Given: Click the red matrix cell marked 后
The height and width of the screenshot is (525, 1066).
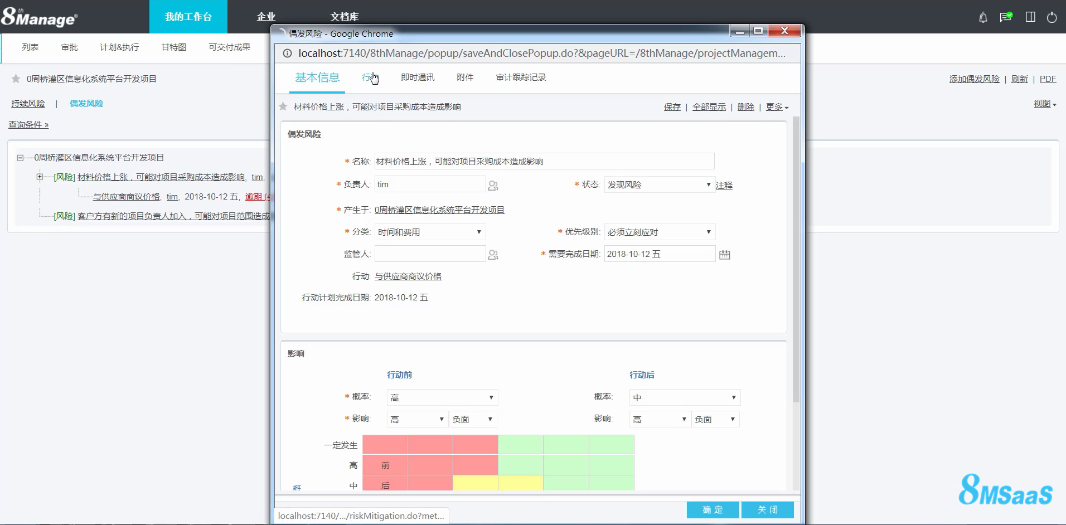Looking at the screenshot, I should pyautogui.click(x=385, y=484).
